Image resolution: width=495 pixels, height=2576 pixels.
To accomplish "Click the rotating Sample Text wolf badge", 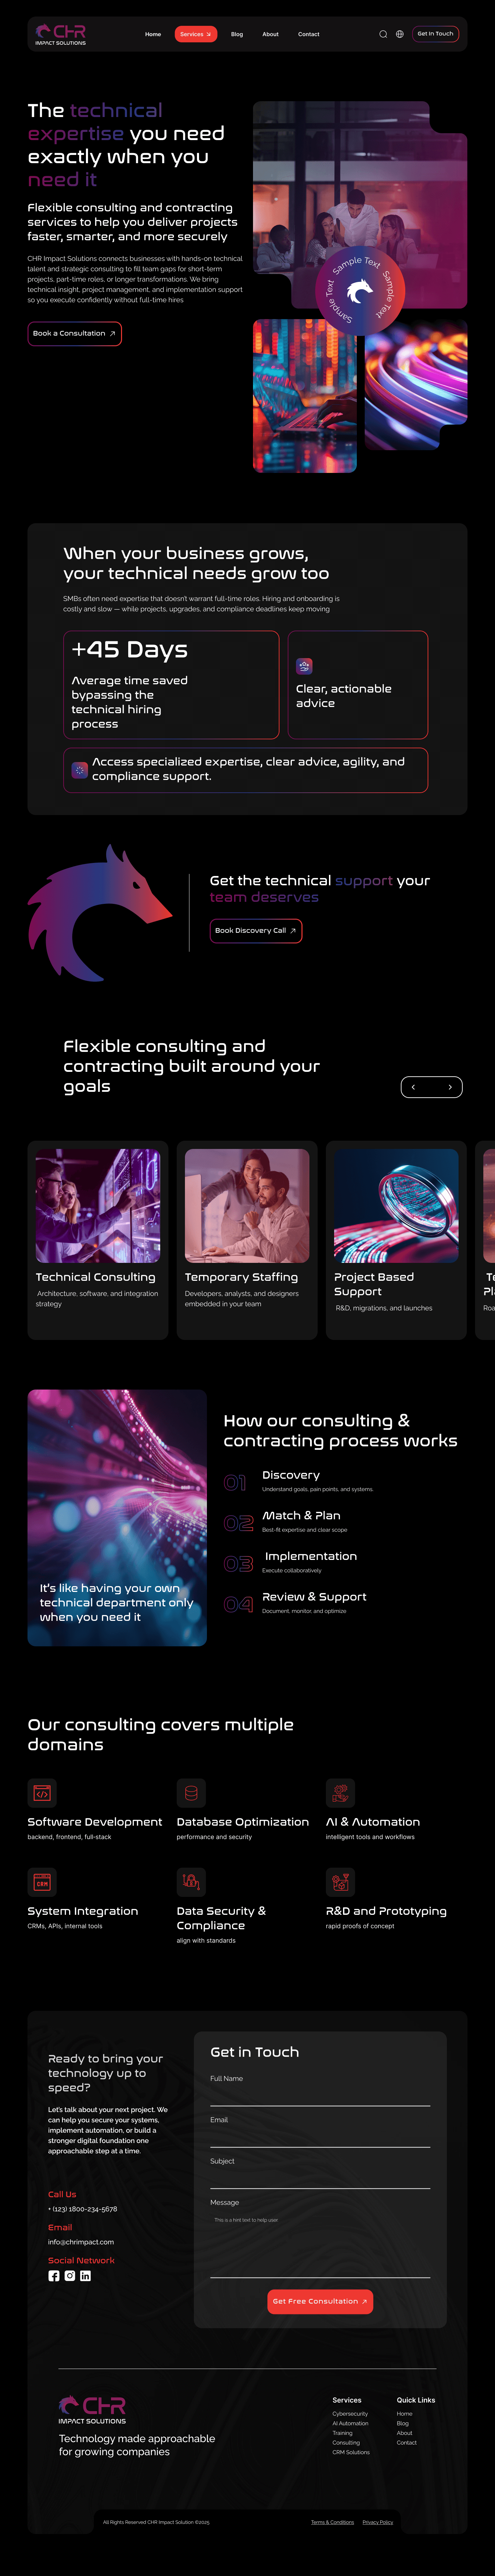I will tap(360, 291).
